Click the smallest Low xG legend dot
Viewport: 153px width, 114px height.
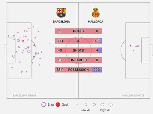coord(78,105)
